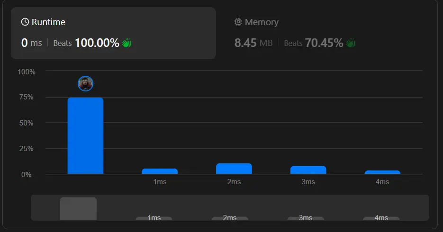Select the Runtime tab heading
The image size is (443, 232).
click(48, 22)
